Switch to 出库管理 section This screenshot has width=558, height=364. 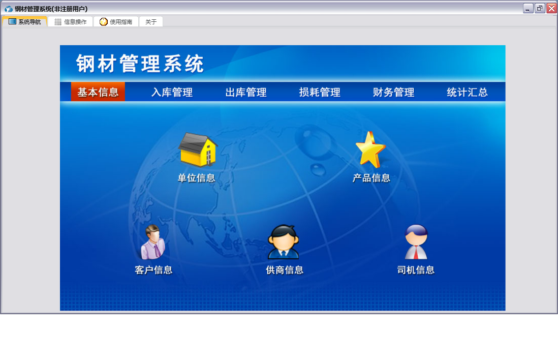246,92
